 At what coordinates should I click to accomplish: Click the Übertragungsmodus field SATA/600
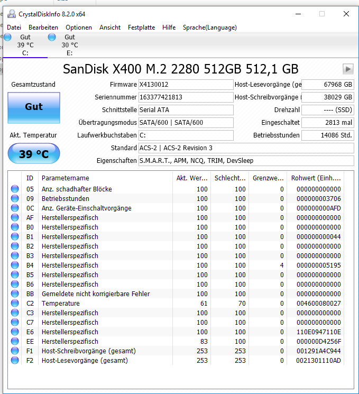pos(186,123)
